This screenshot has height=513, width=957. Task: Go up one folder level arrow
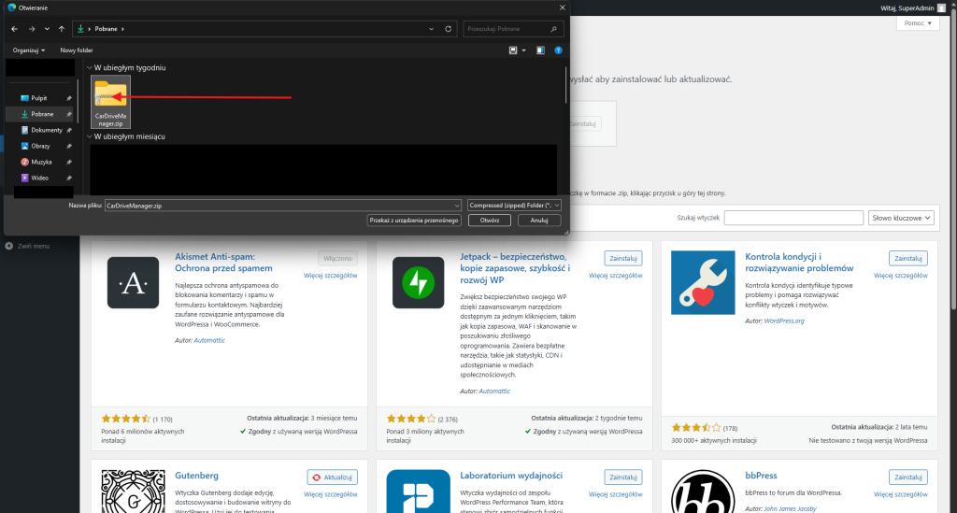[x=62, y=29]
